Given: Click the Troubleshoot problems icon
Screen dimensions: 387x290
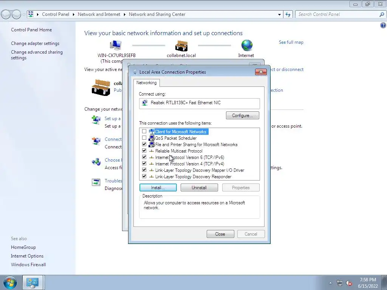Looking at the screenshot, I should click(x=96, y=182).
